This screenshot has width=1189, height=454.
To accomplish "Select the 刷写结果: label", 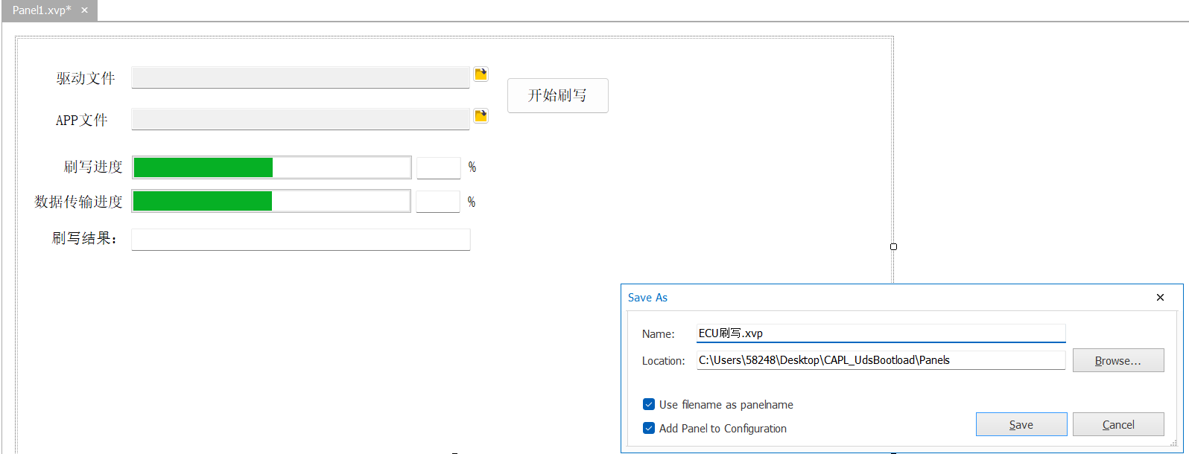I will tap(85, 238).
